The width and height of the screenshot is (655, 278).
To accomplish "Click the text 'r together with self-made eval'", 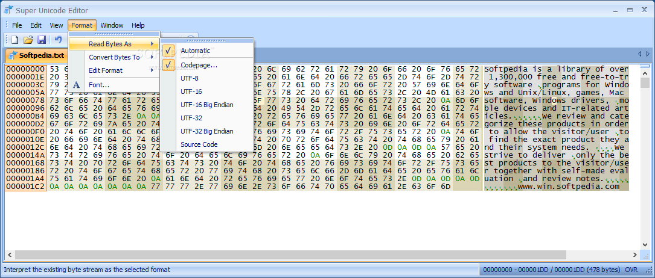I will [556, 171].
